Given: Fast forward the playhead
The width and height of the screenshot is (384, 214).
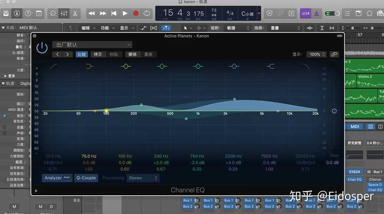Looking at the screenshot, I should point(103,13).
